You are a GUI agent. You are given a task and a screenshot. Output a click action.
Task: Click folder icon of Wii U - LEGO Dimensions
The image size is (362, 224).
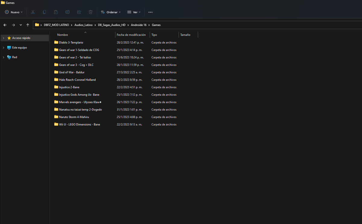coord(56,124)
